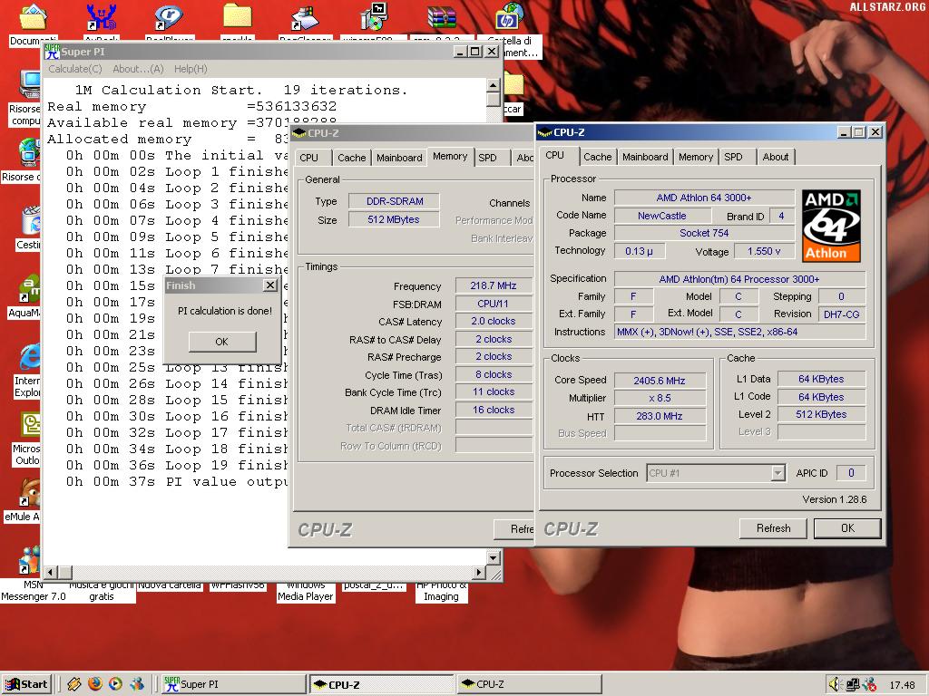Open the Microsoft Outlook desktop icon

tap(30, 426)
